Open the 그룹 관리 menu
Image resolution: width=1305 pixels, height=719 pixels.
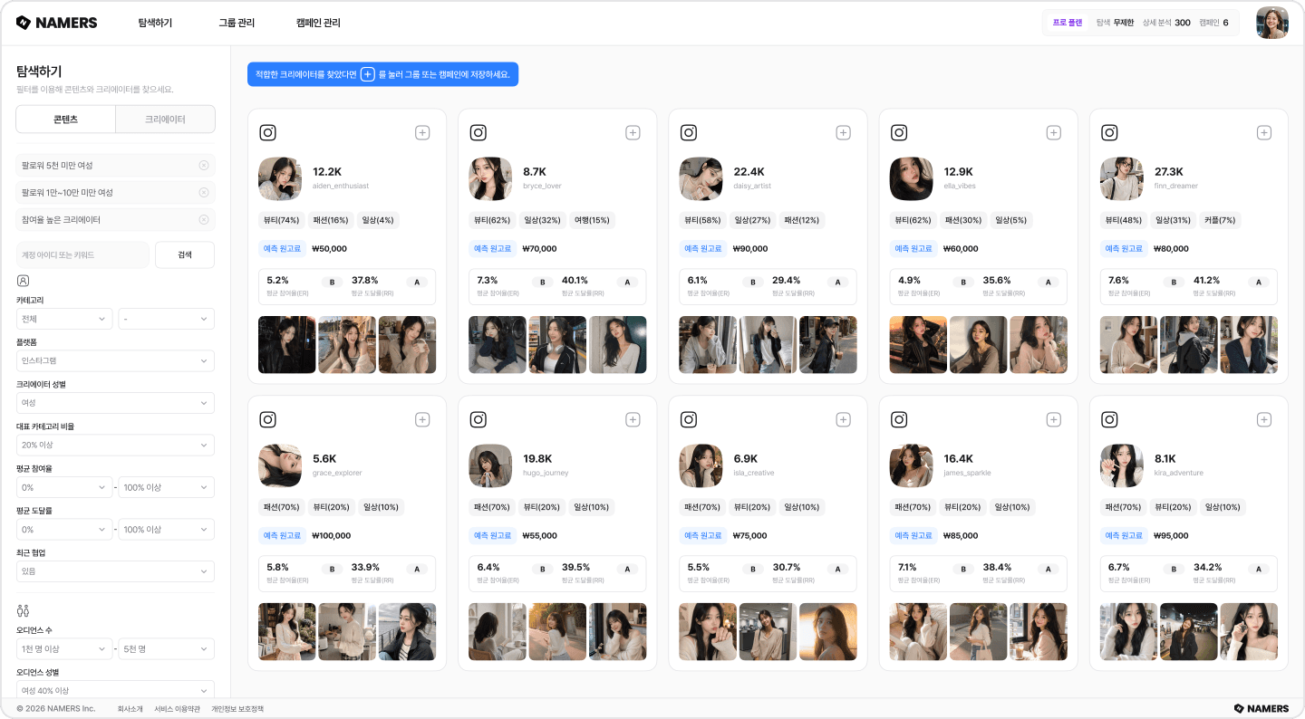237,23
